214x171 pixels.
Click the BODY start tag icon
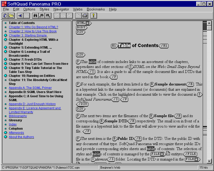(x=82, y=27)
